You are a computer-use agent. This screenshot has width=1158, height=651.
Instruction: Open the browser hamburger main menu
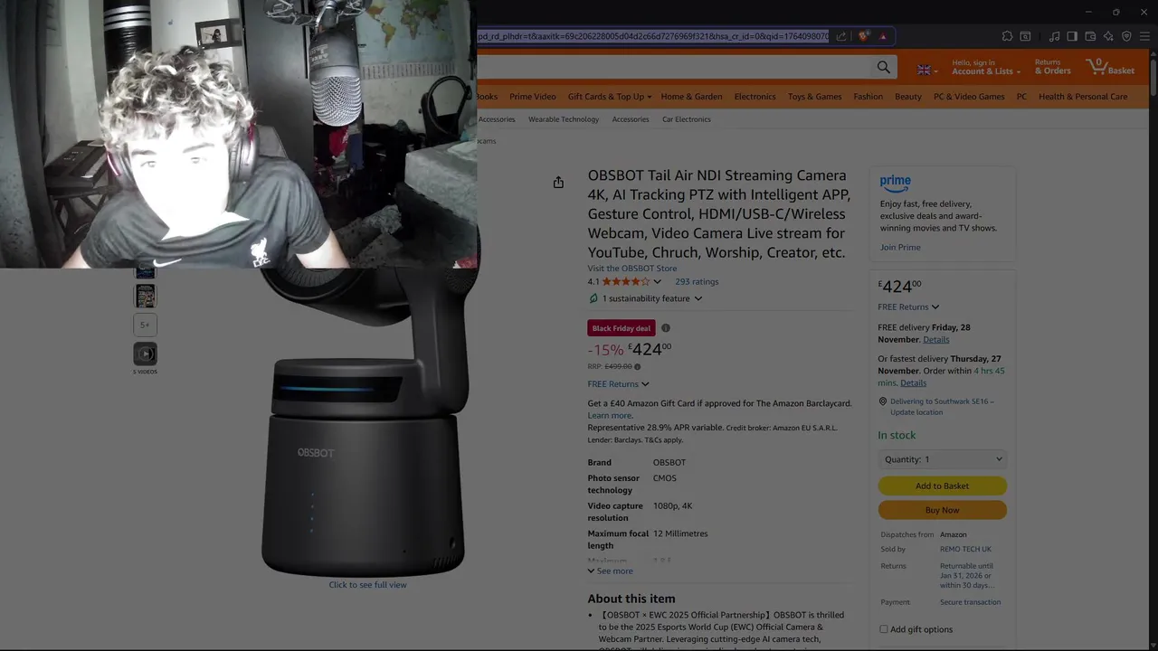pyautogui.click(x=1144, y=36)
